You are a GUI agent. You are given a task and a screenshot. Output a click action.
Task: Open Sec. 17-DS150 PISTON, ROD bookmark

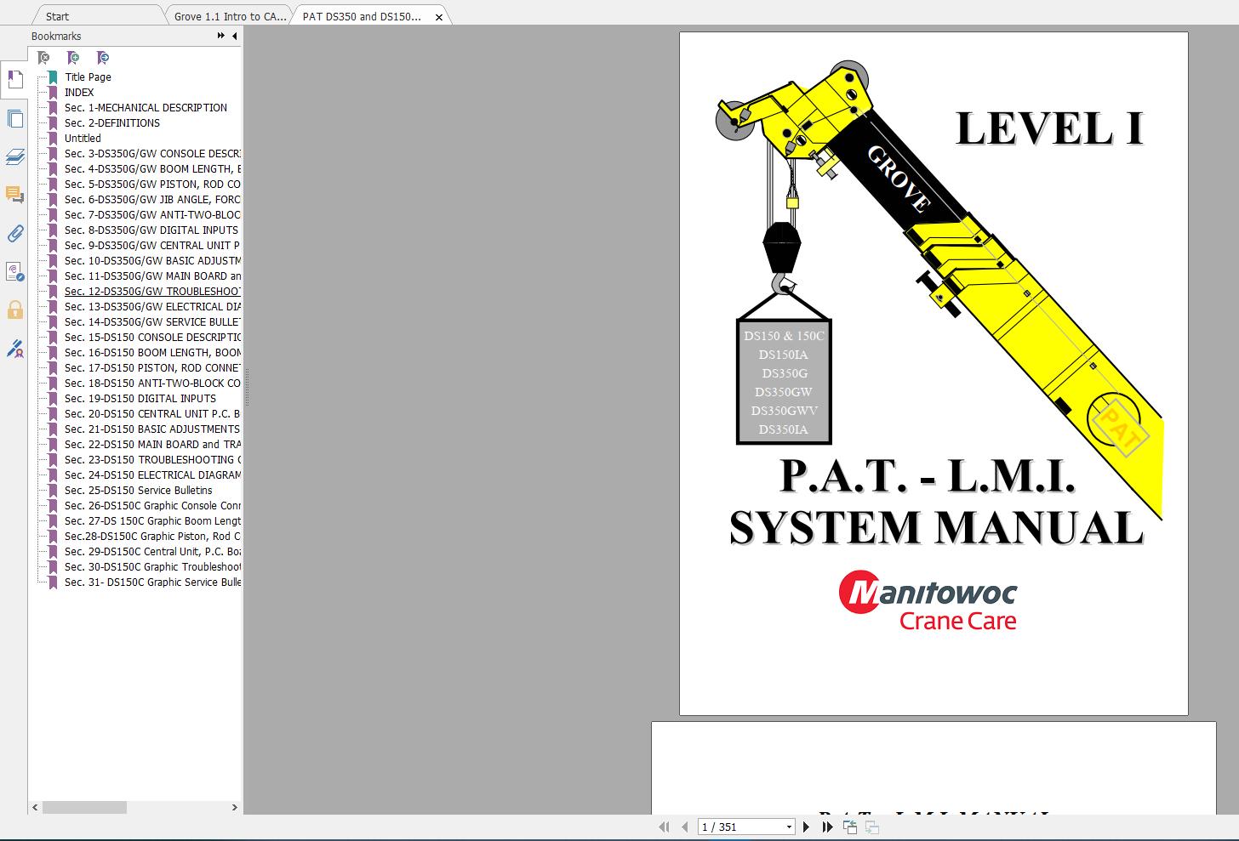tap(152, 367)
